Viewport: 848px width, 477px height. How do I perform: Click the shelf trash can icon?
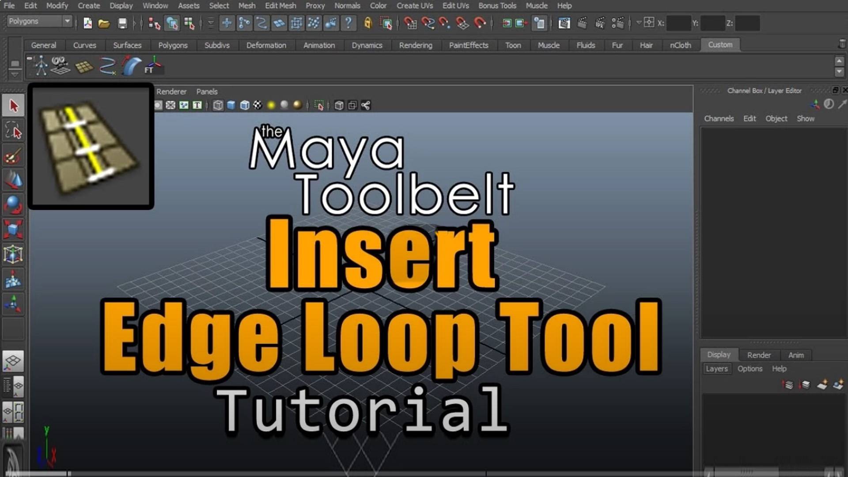pos(842,44)
